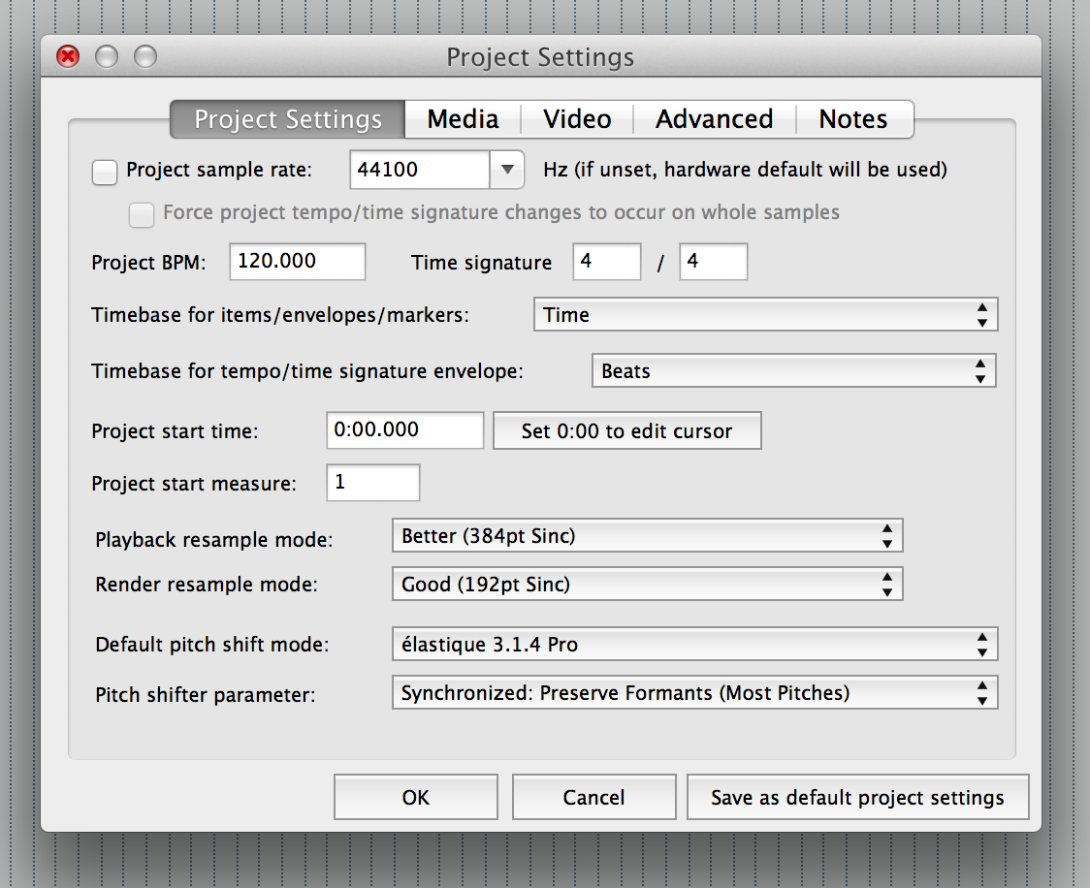Open Timebase for items/envelopes/markers dropdown
Screen dimensions: 1090x888
coord(765,315)
